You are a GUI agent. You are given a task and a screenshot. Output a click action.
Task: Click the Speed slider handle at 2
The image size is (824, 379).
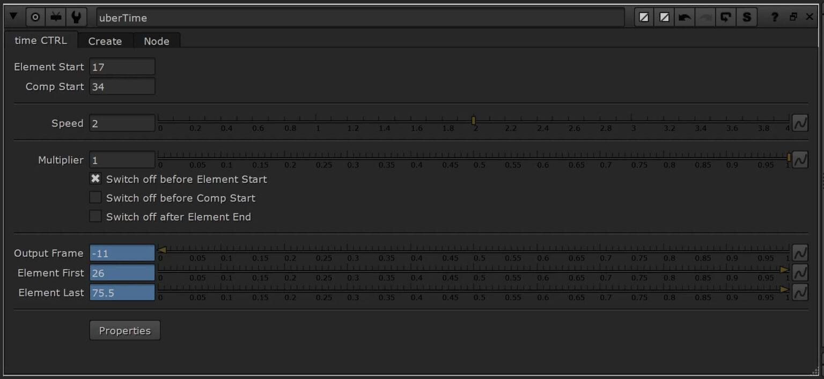pos(473,121)
